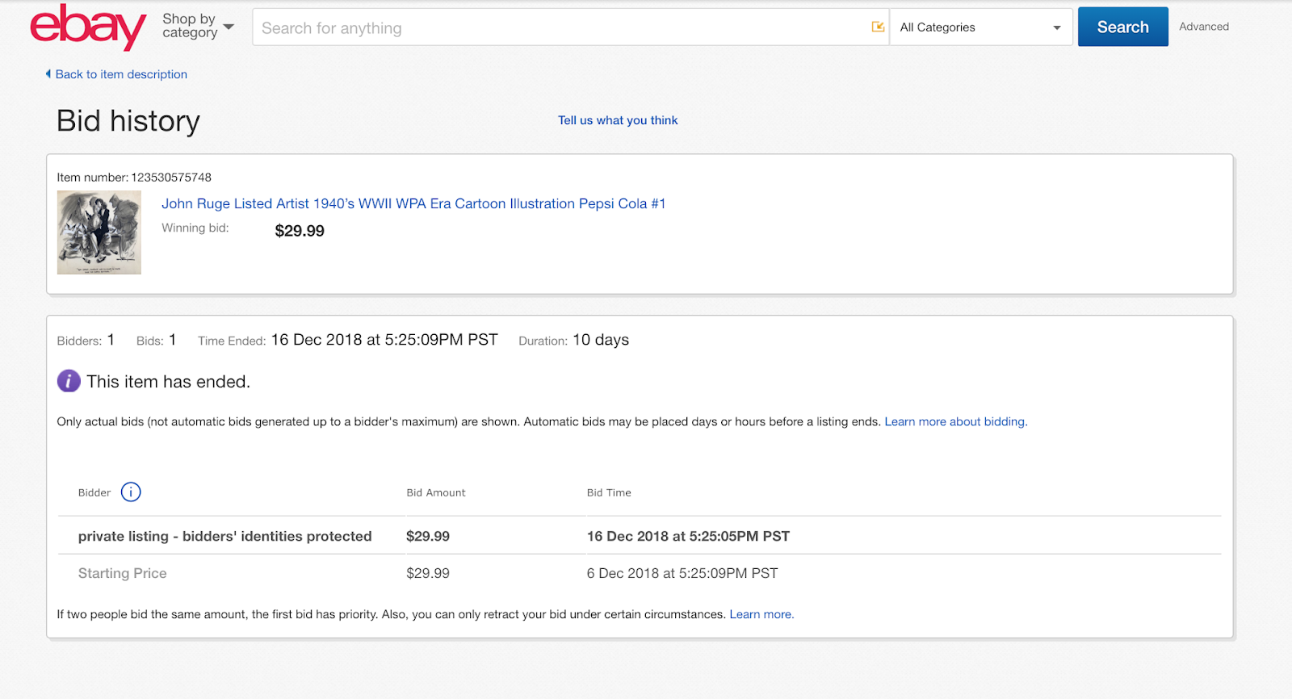Screen dimensions: 1292x699
Task: Open the All Categories dropdown
Action: pos(980,27)
